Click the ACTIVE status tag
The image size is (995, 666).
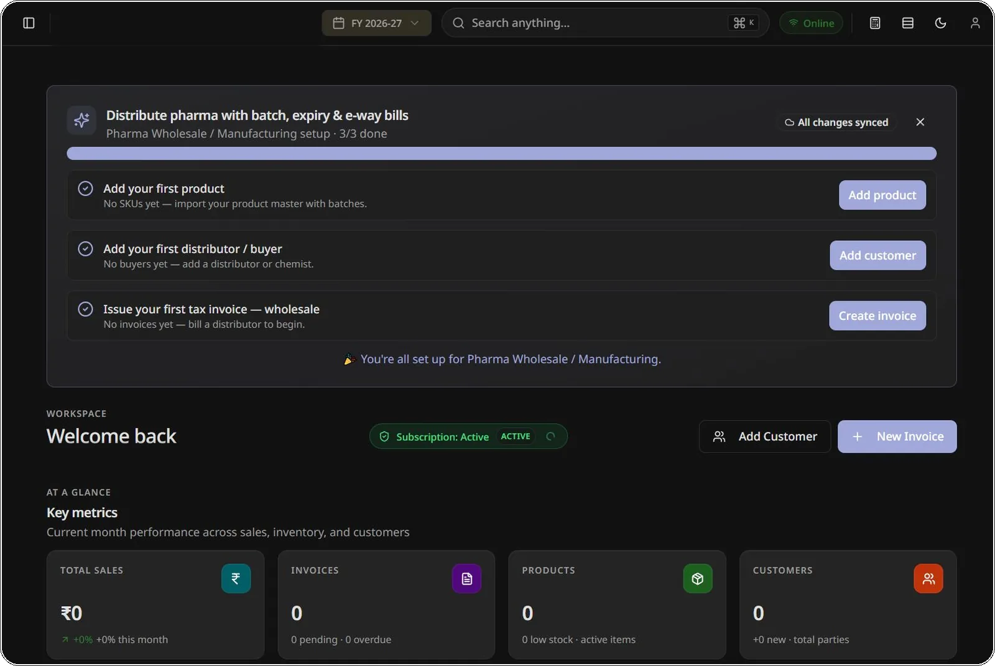tap(516, 436)
